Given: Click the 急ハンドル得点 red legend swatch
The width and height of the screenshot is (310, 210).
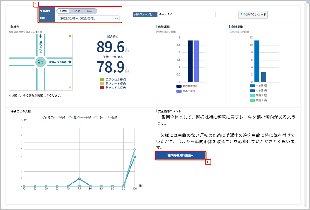Looking at the screenshot, I should pyautogui.click(x=102, y=88).
